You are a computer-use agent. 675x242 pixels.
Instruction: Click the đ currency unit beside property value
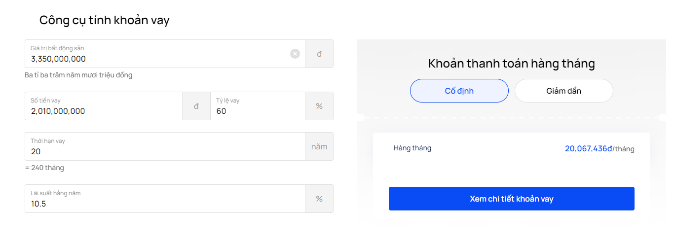click(x=319, y=54)
